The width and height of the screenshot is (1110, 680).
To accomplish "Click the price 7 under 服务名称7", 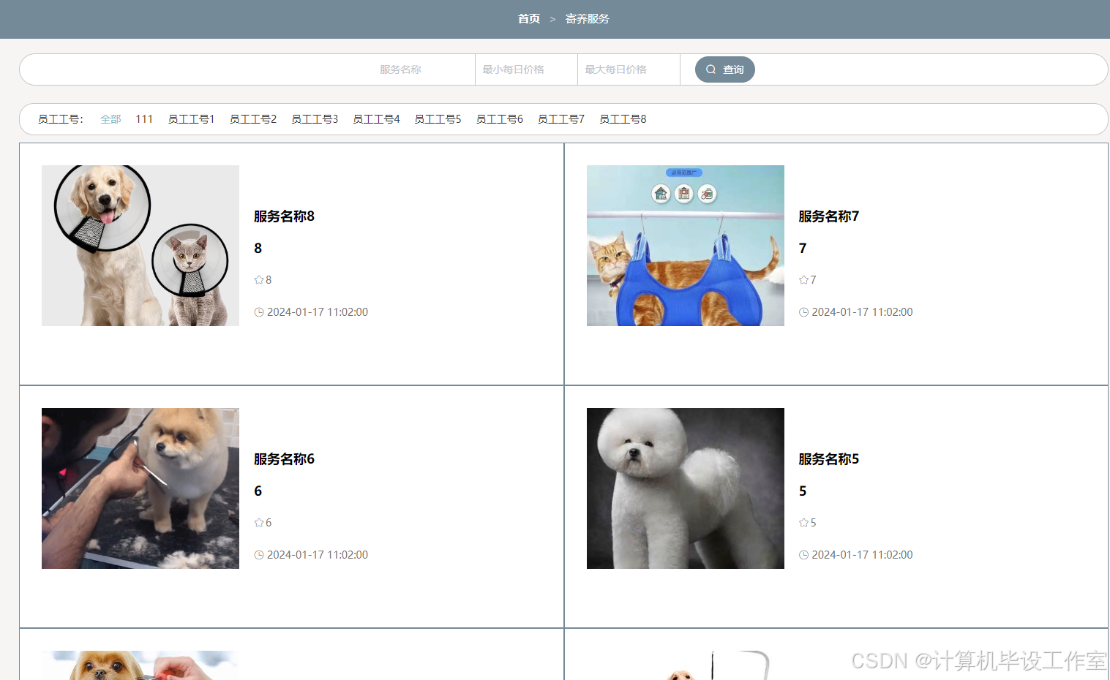I will click(803, 249).
